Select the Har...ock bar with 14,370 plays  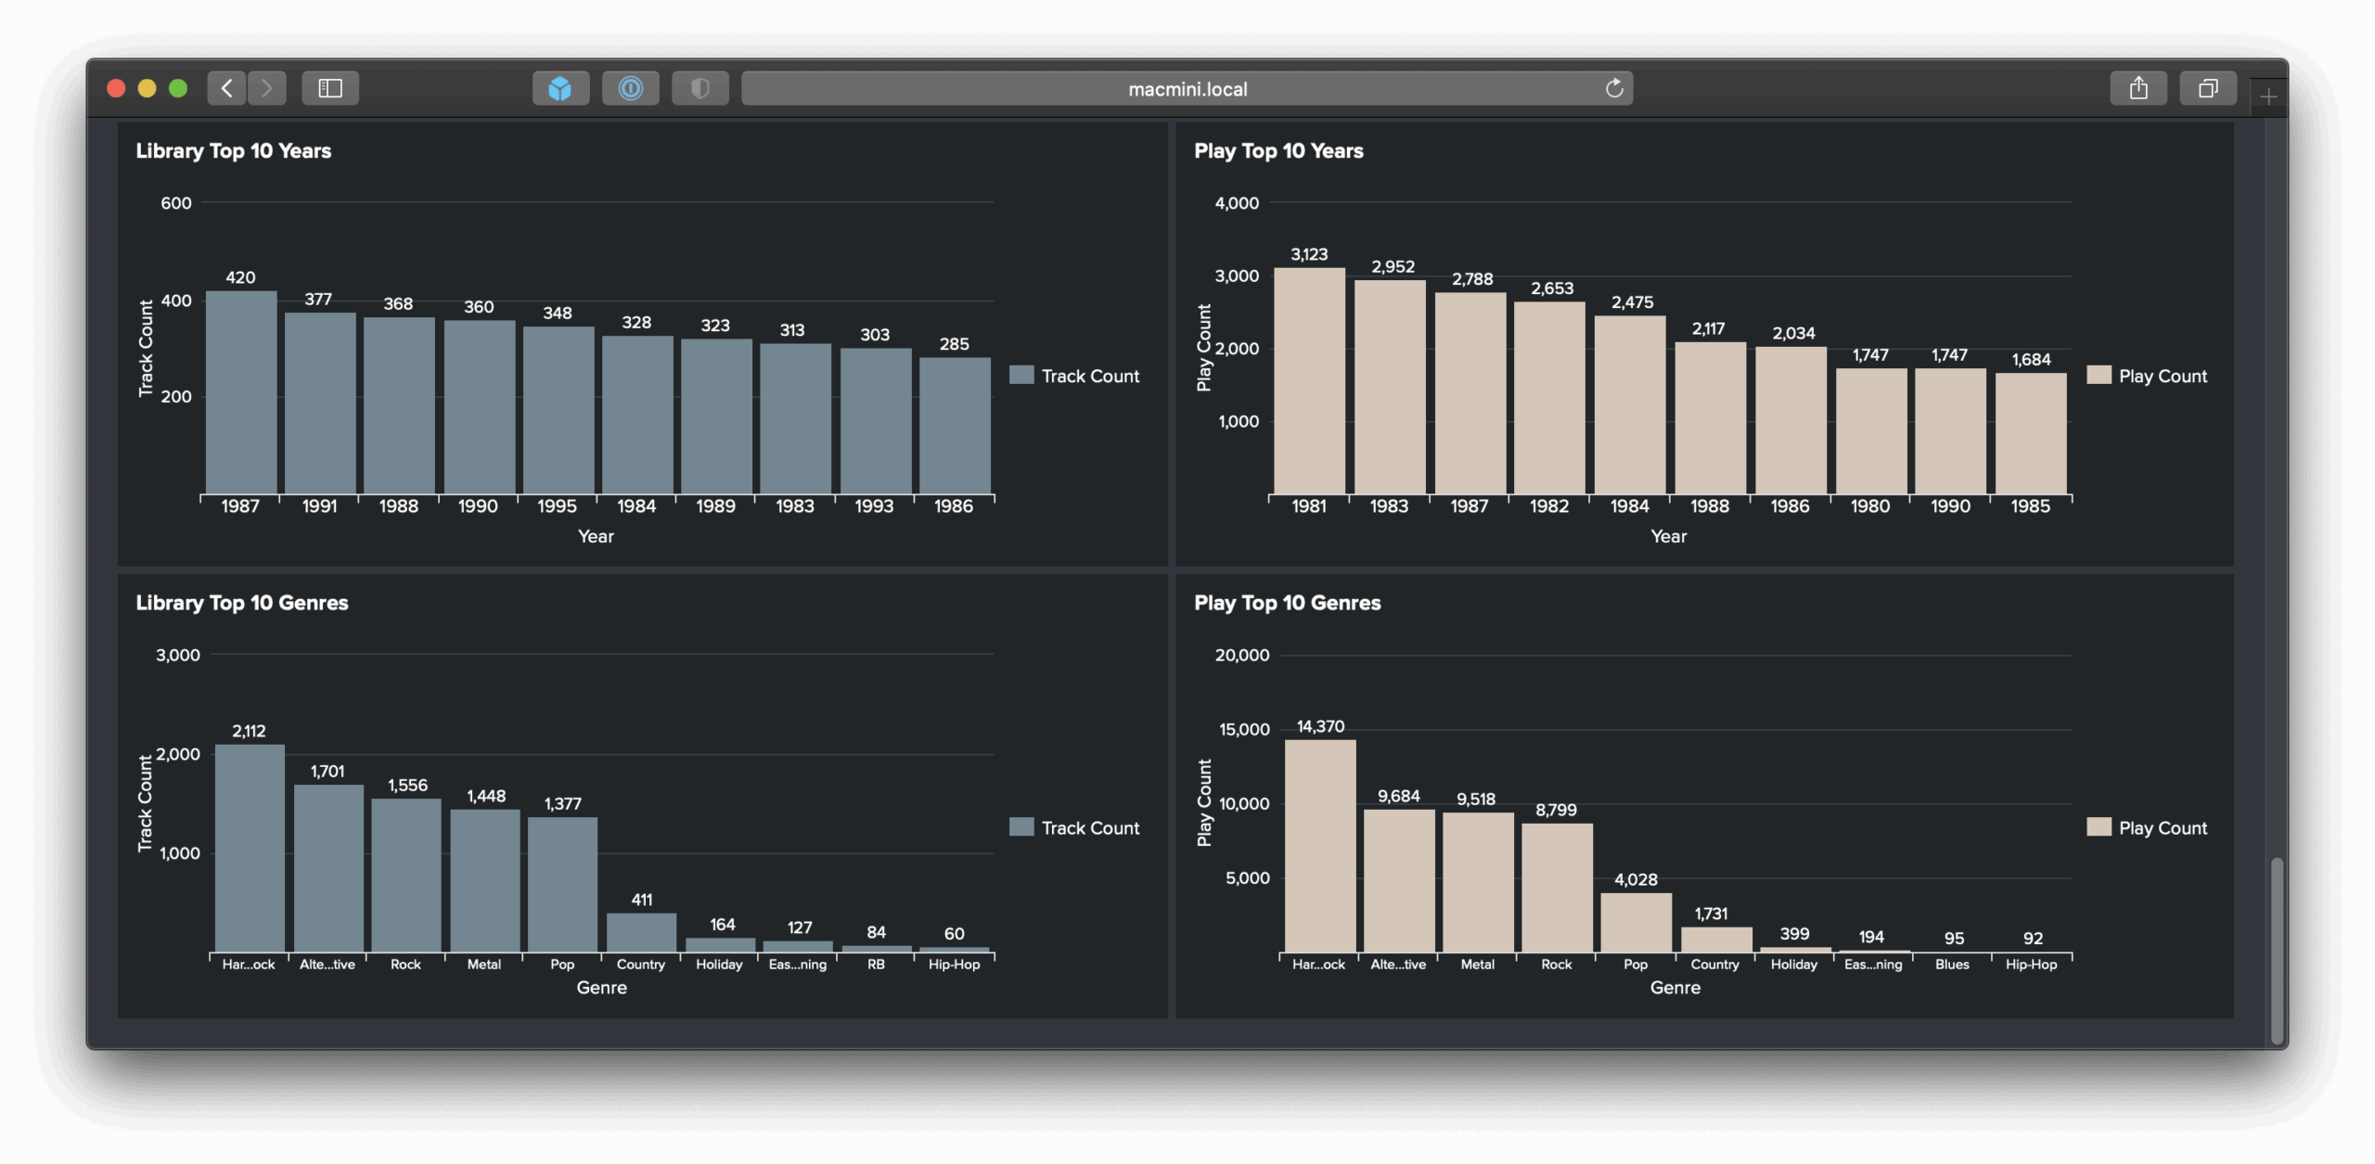[x=1319, y=845]
